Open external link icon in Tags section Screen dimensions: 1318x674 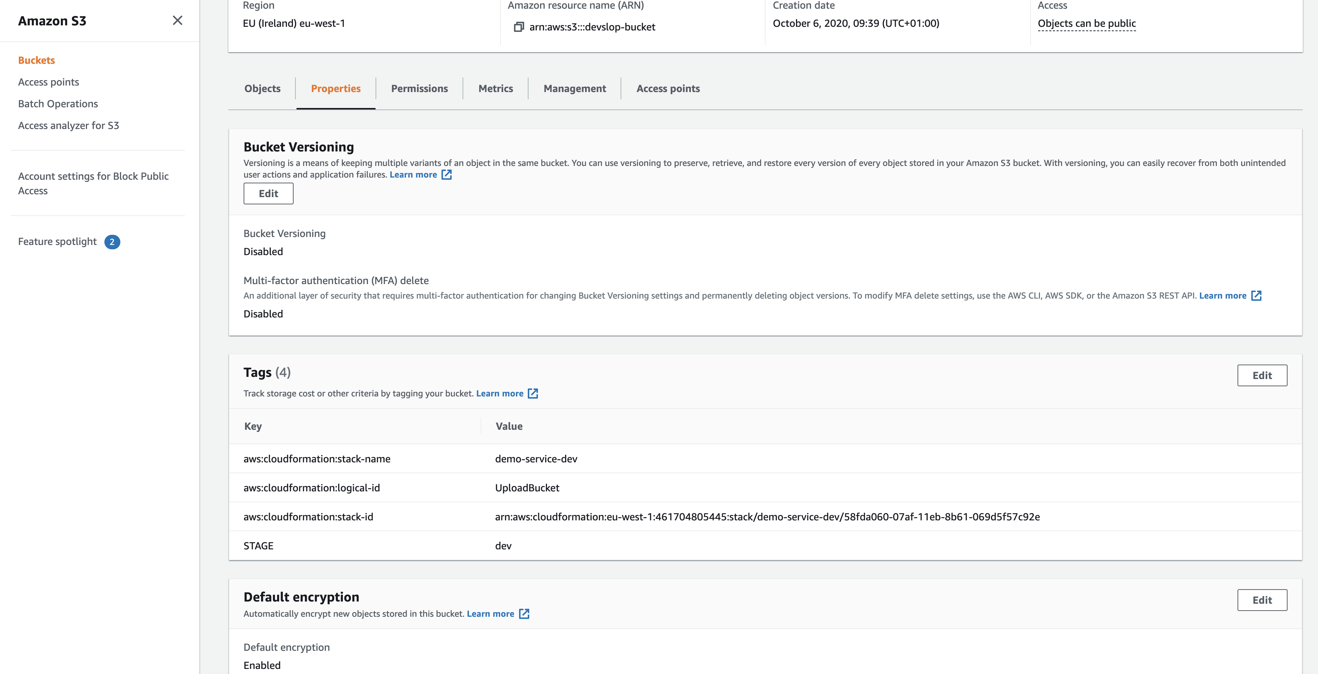click(x=533, y=393)
